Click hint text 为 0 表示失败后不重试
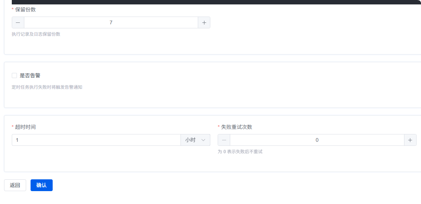This screenshot has height=204, width=421. (240, 152)
